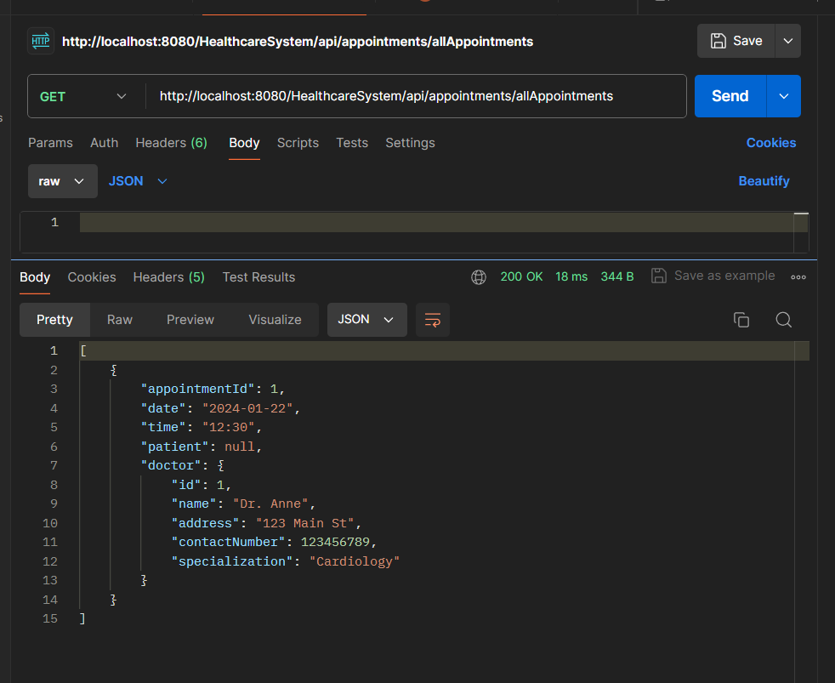This screenshot has height=683, width=835.
Task: Click the Save as example icon
Action: coord(659,276)
